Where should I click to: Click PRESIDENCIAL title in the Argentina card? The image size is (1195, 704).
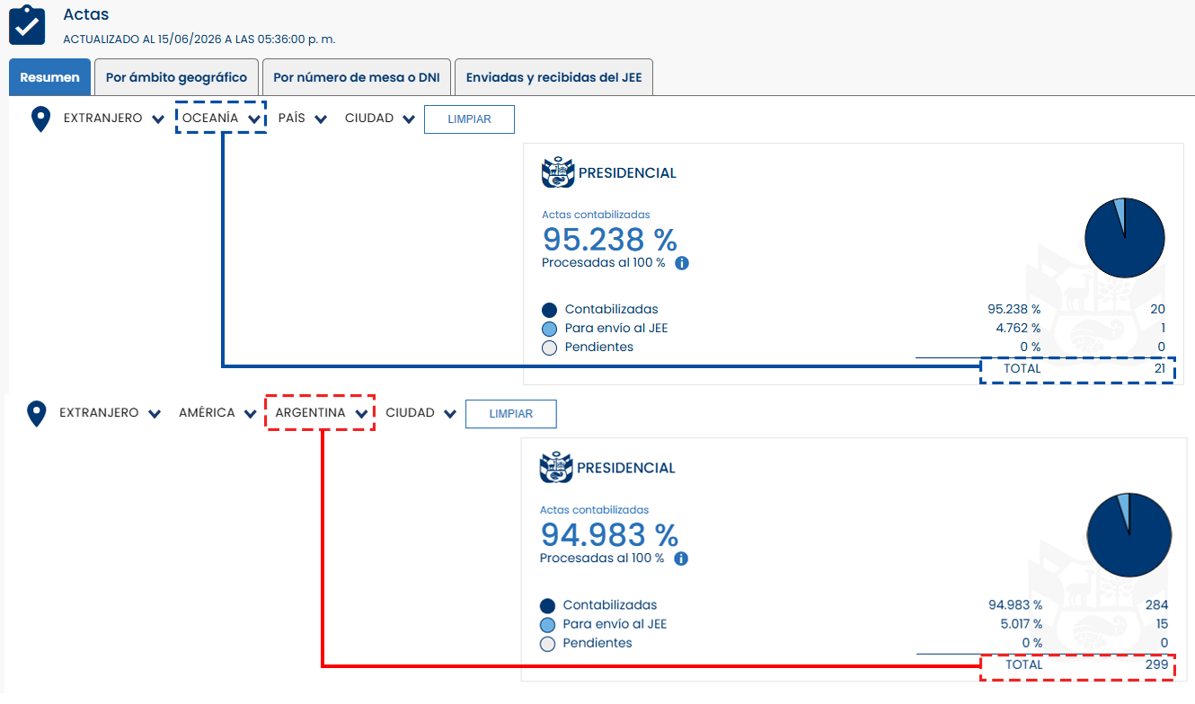pyautogui.click(x=626, y=468)
